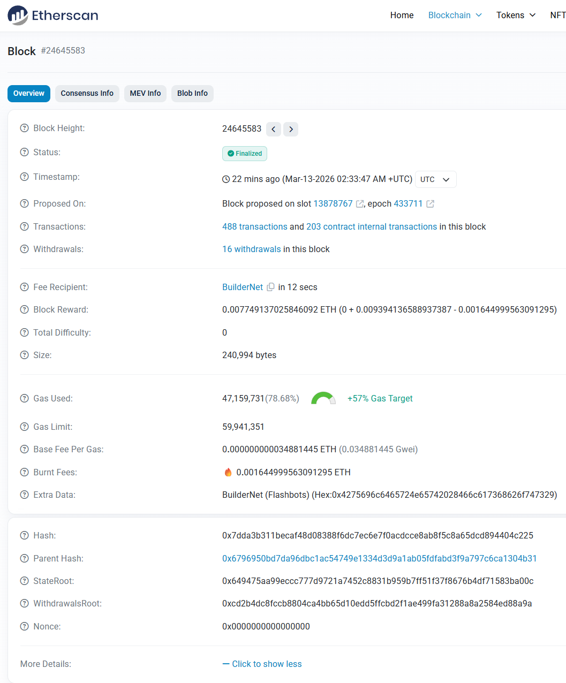The height and width of the screenshot is (683, 566).
Task: Click help icon beside Parent Hash
Action: (x=24, y=559)
